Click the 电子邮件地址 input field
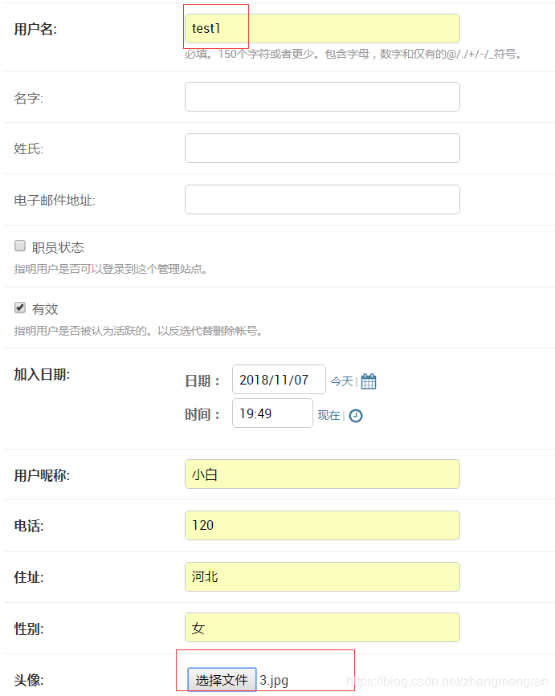The width and height of the screenshot is (555, 696). tap(321, 199)
